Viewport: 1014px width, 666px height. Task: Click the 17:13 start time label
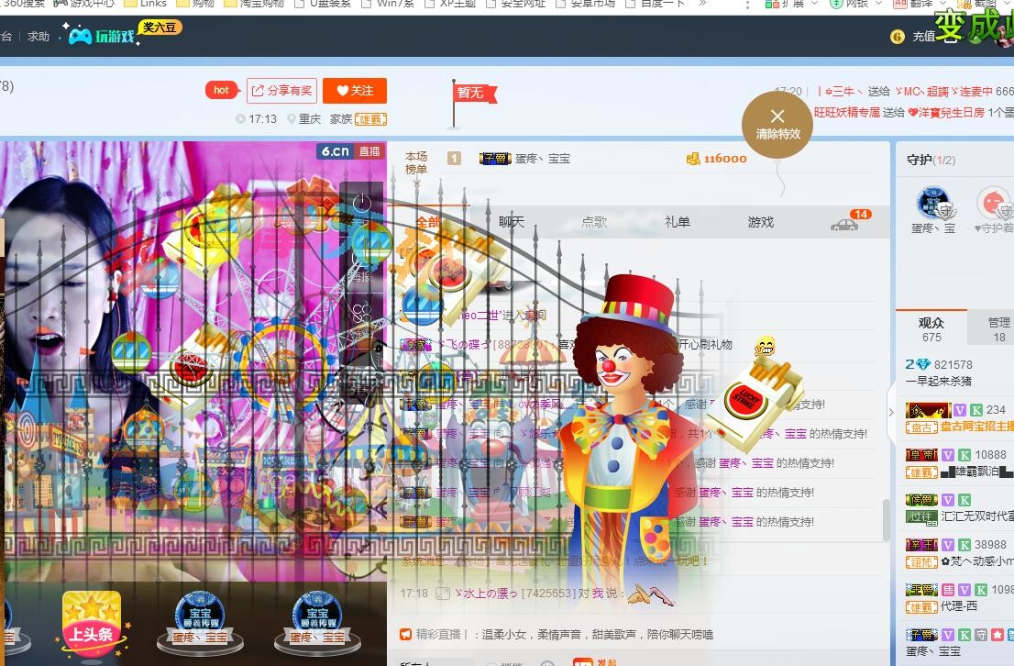click(262, 119)
